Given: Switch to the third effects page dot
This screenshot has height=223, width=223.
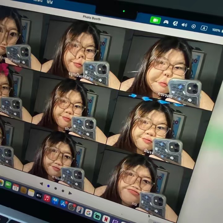Looking at the screenshot, I should click(x=63, y=190).
